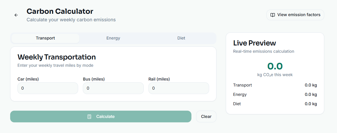This screenshot has height=133, width=337.
Task: Click the back arrow icon
Action: click(x=16, y=15)
